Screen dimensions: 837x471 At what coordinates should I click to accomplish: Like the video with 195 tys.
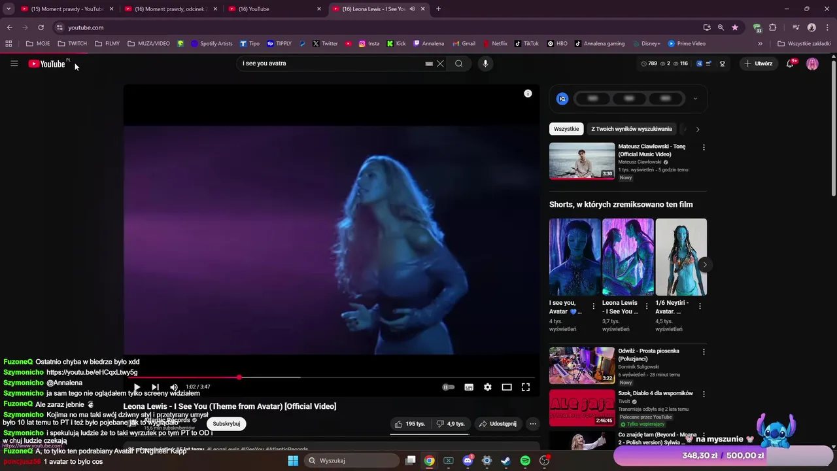[410, 424]
